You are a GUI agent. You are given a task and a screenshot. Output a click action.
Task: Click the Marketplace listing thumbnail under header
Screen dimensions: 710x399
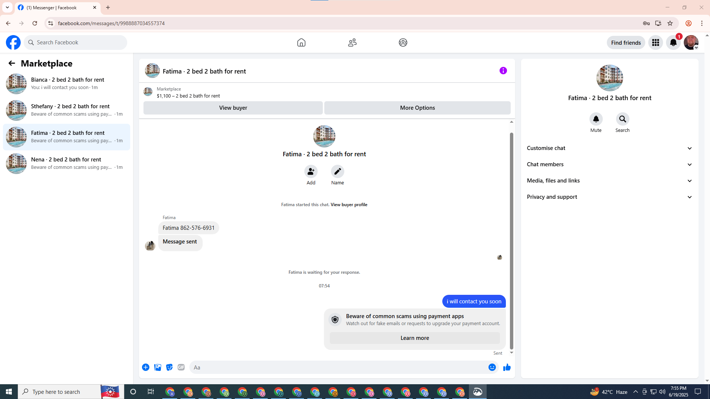148,92
